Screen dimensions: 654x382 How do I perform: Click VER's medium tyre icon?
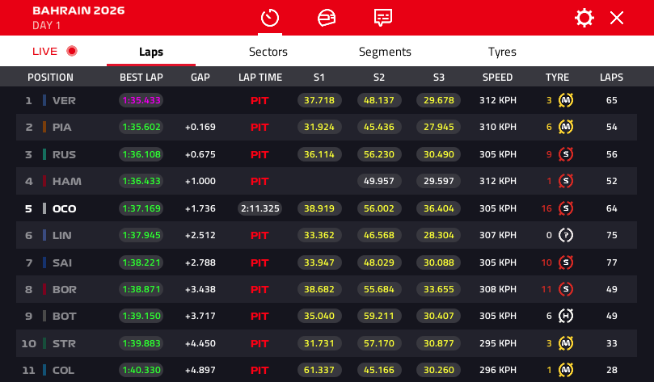(x=566, y=101)
